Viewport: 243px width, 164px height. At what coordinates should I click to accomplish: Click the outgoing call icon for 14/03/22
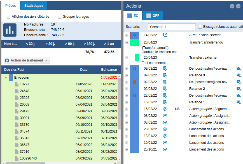pos(165,35)
